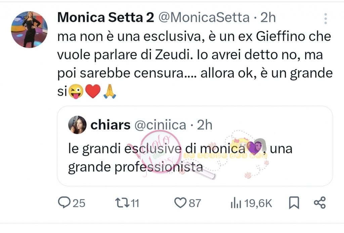Image resolution: width=344 pixels, height=233 pixels.
Task: Click the @ciniica handle
Action: pyautogui.click(x=160, y=125)
